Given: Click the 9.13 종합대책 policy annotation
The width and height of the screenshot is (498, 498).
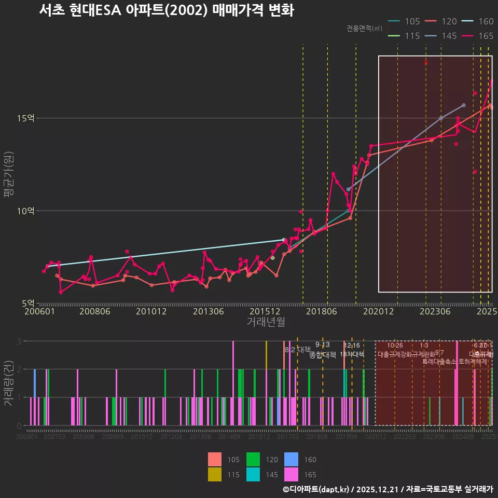Looking at the screenshot, I should [x=323, y=350].
